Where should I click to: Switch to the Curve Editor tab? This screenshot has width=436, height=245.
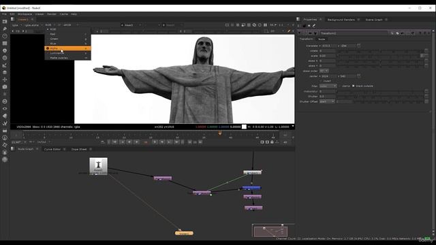coord(52,149)
